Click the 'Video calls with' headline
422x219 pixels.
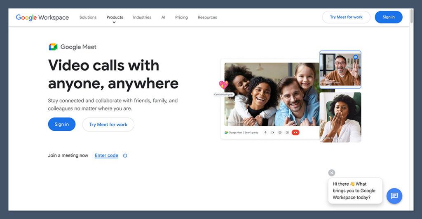coord(103,65)
